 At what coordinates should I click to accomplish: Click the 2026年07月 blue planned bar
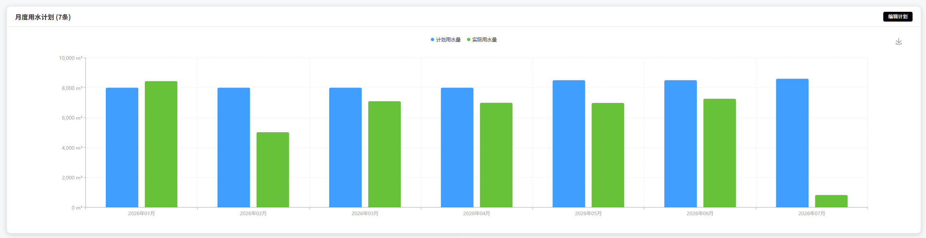pos(792,143)
